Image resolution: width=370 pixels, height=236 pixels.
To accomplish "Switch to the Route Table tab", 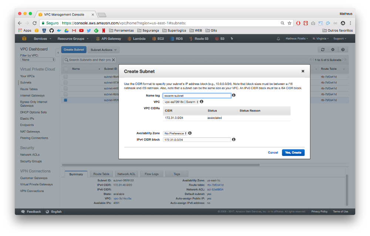I will click(101, 174).
